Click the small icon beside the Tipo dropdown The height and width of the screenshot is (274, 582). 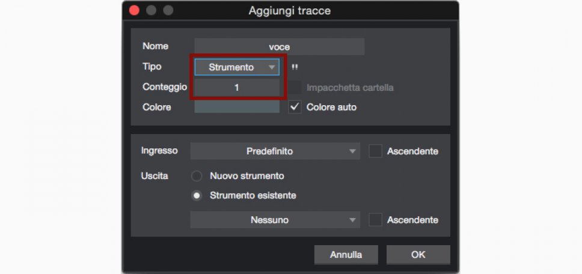[x=295, y=67]
